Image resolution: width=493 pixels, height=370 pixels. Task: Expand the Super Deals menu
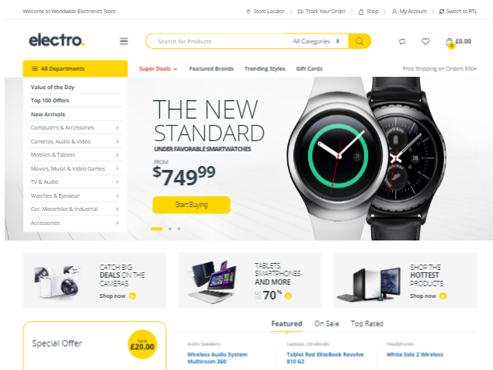click(158, 69)
